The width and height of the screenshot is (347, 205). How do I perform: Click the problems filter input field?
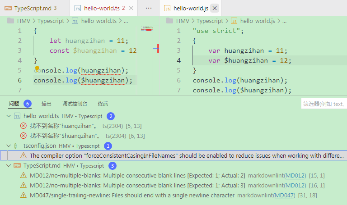[x=324, y=104]
